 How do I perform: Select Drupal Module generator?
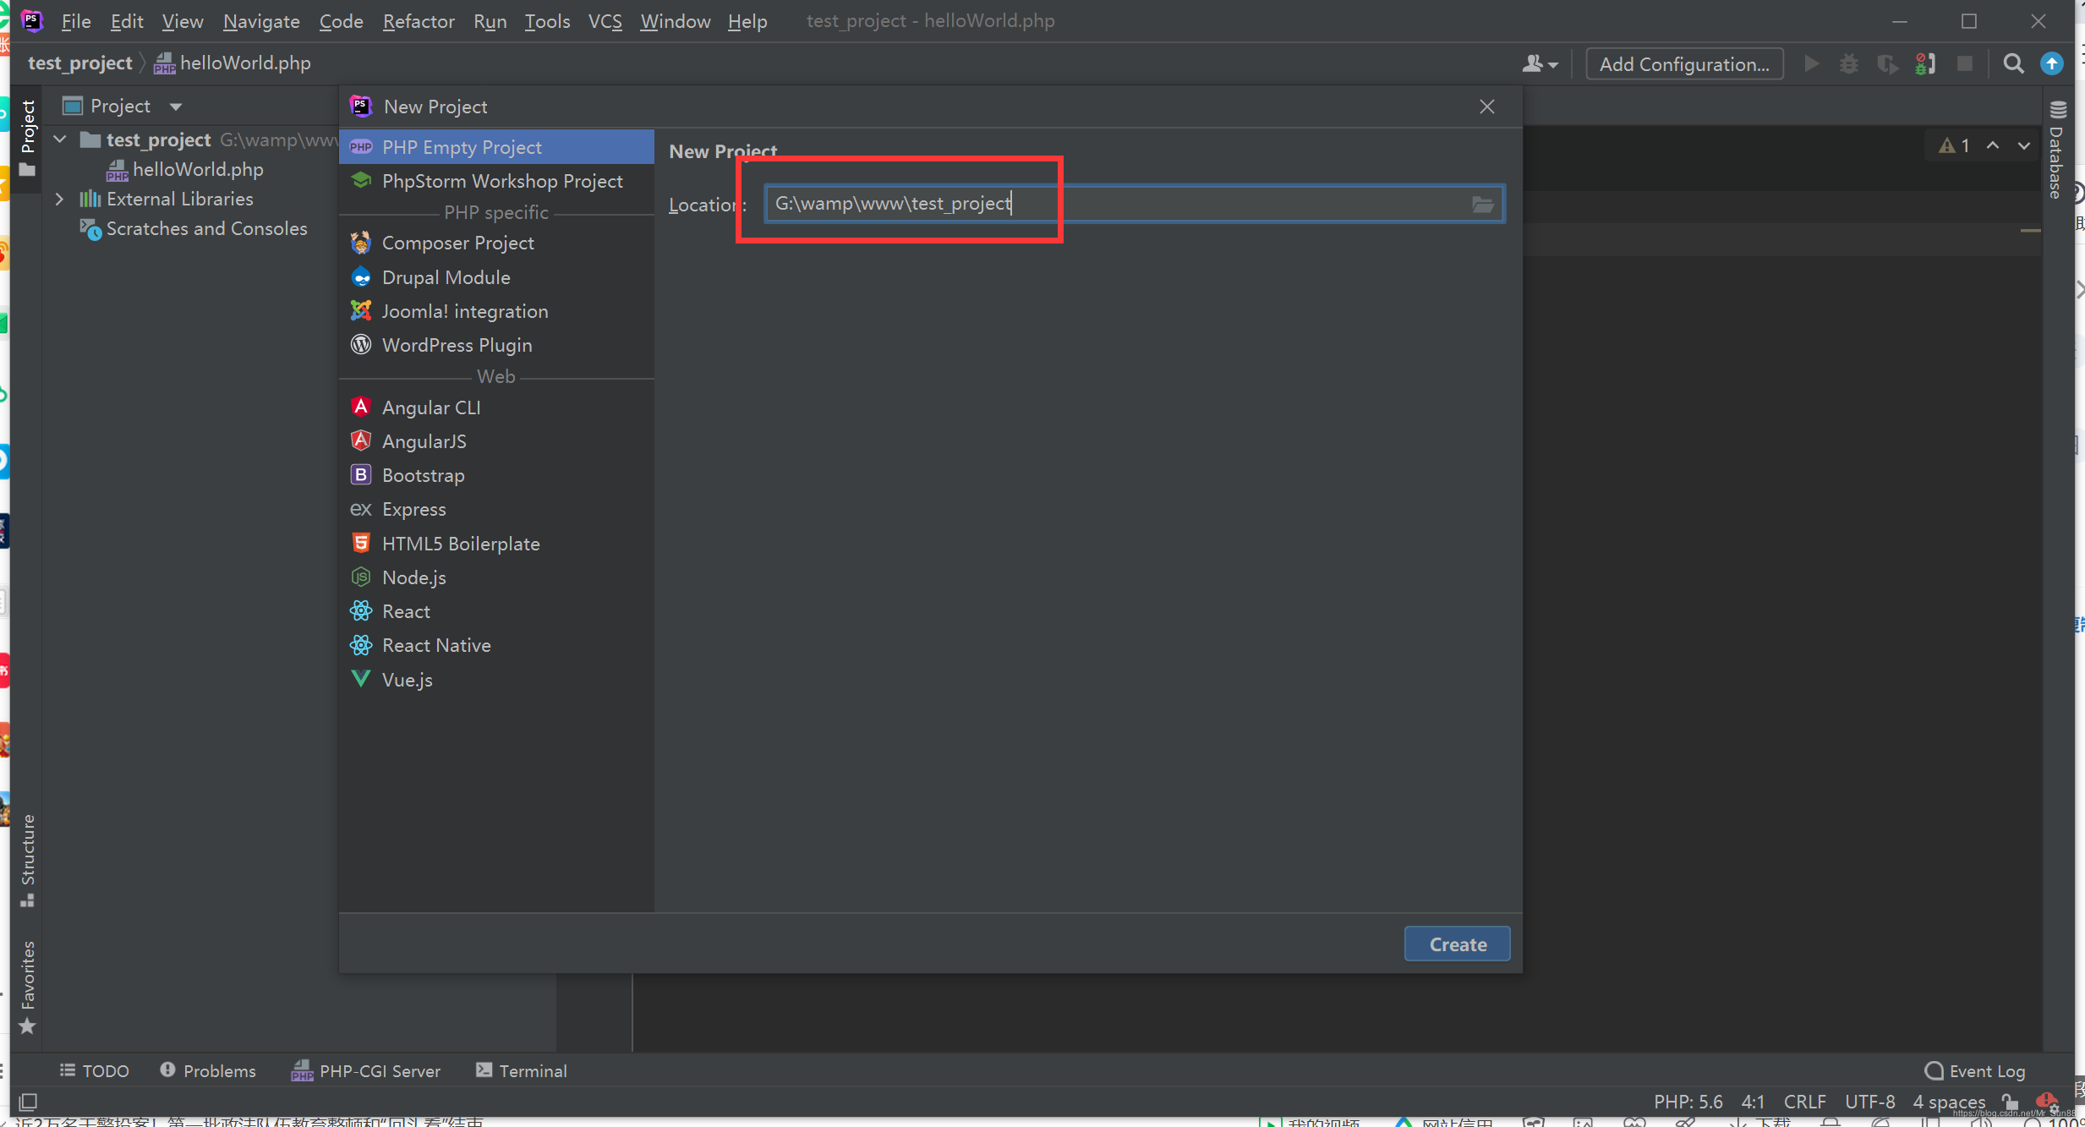pyautogui.click(x=496, y=277)
